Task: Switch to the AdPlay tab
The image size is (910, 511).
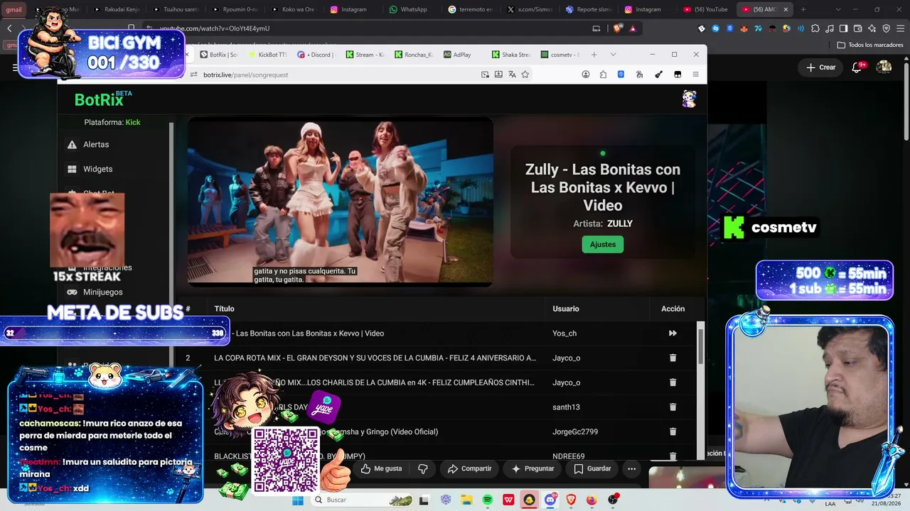Action: click(x=461, y=55)
